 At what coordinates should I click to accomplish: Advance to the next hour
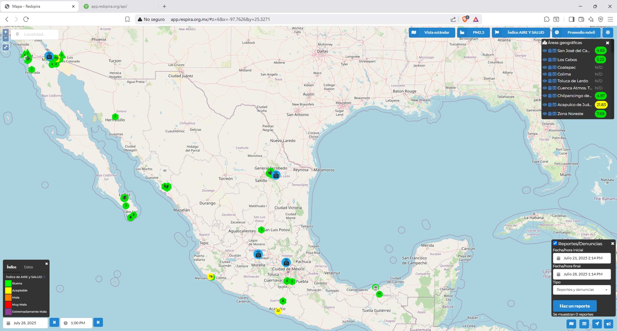98,322
